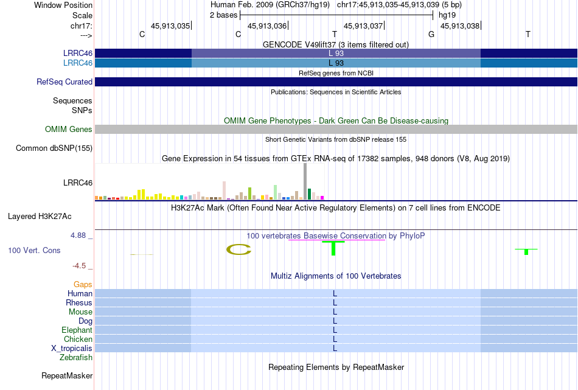Click the Scale row label
Image resolution: width=578 pixels, height=390 pixels.
(x=82, y=15)
